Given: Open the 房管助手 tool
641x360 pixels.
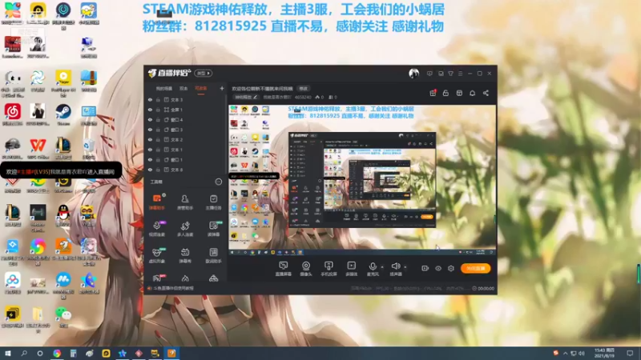Looking at the screenshot, I should [185, 202].
